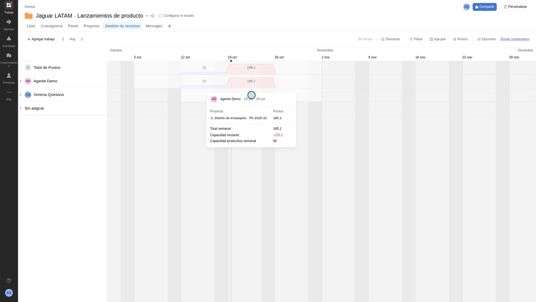This screenshot has width=536, height=302.
Task: Expand the Agente Demo row
Action: click(21, 81)
